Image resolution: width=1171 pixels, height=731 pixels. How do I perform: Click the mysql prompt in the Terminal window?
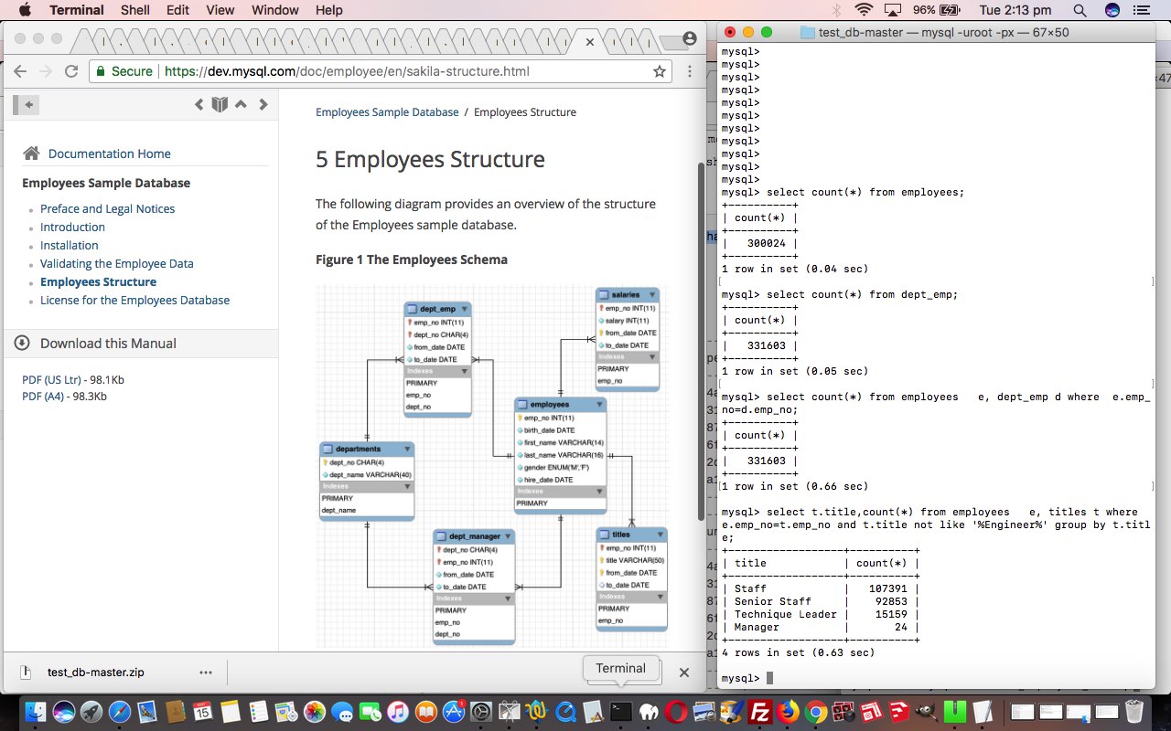tap(740, 678)
